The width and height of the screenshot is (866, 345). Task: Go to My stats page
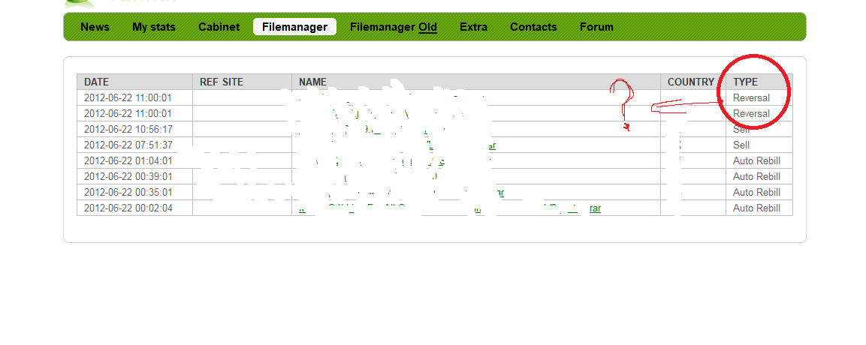click(154, 27)
